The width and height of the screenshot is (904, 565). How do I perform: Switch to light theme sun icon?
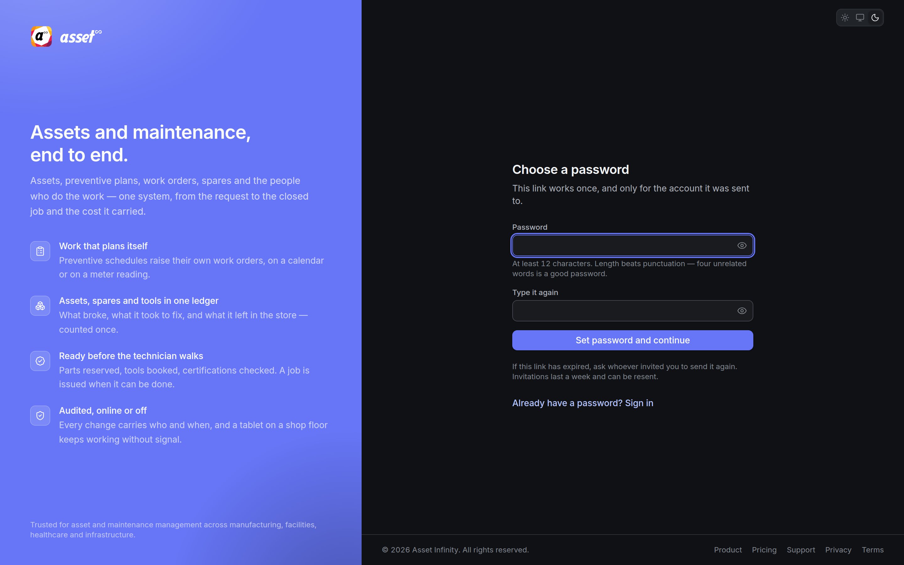coord(845,18)
